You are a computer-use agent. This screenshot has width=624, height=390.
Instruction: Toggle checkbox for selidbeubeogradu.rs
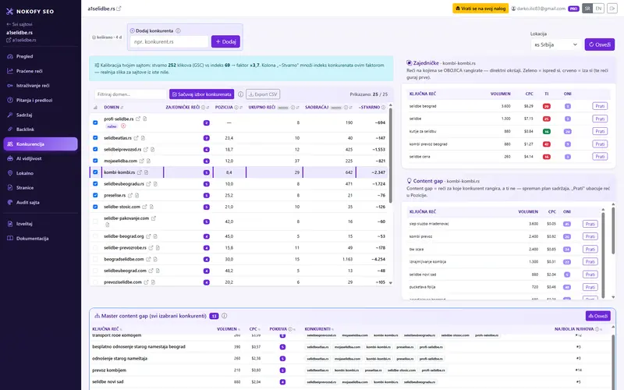(95, 184)
